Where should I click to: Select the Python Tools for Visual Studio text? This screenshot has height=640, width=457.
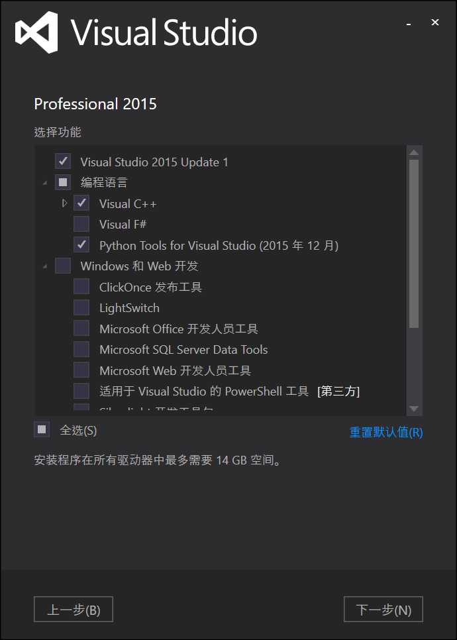click(x=219, y=245)
